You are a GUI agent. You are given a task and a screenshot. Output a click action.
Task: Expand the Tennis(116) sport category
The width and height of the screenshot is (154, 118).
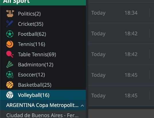coord(43,44)
